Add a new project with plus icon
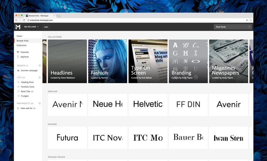Viewport: 267px width, 161px height. coord(40,66)
